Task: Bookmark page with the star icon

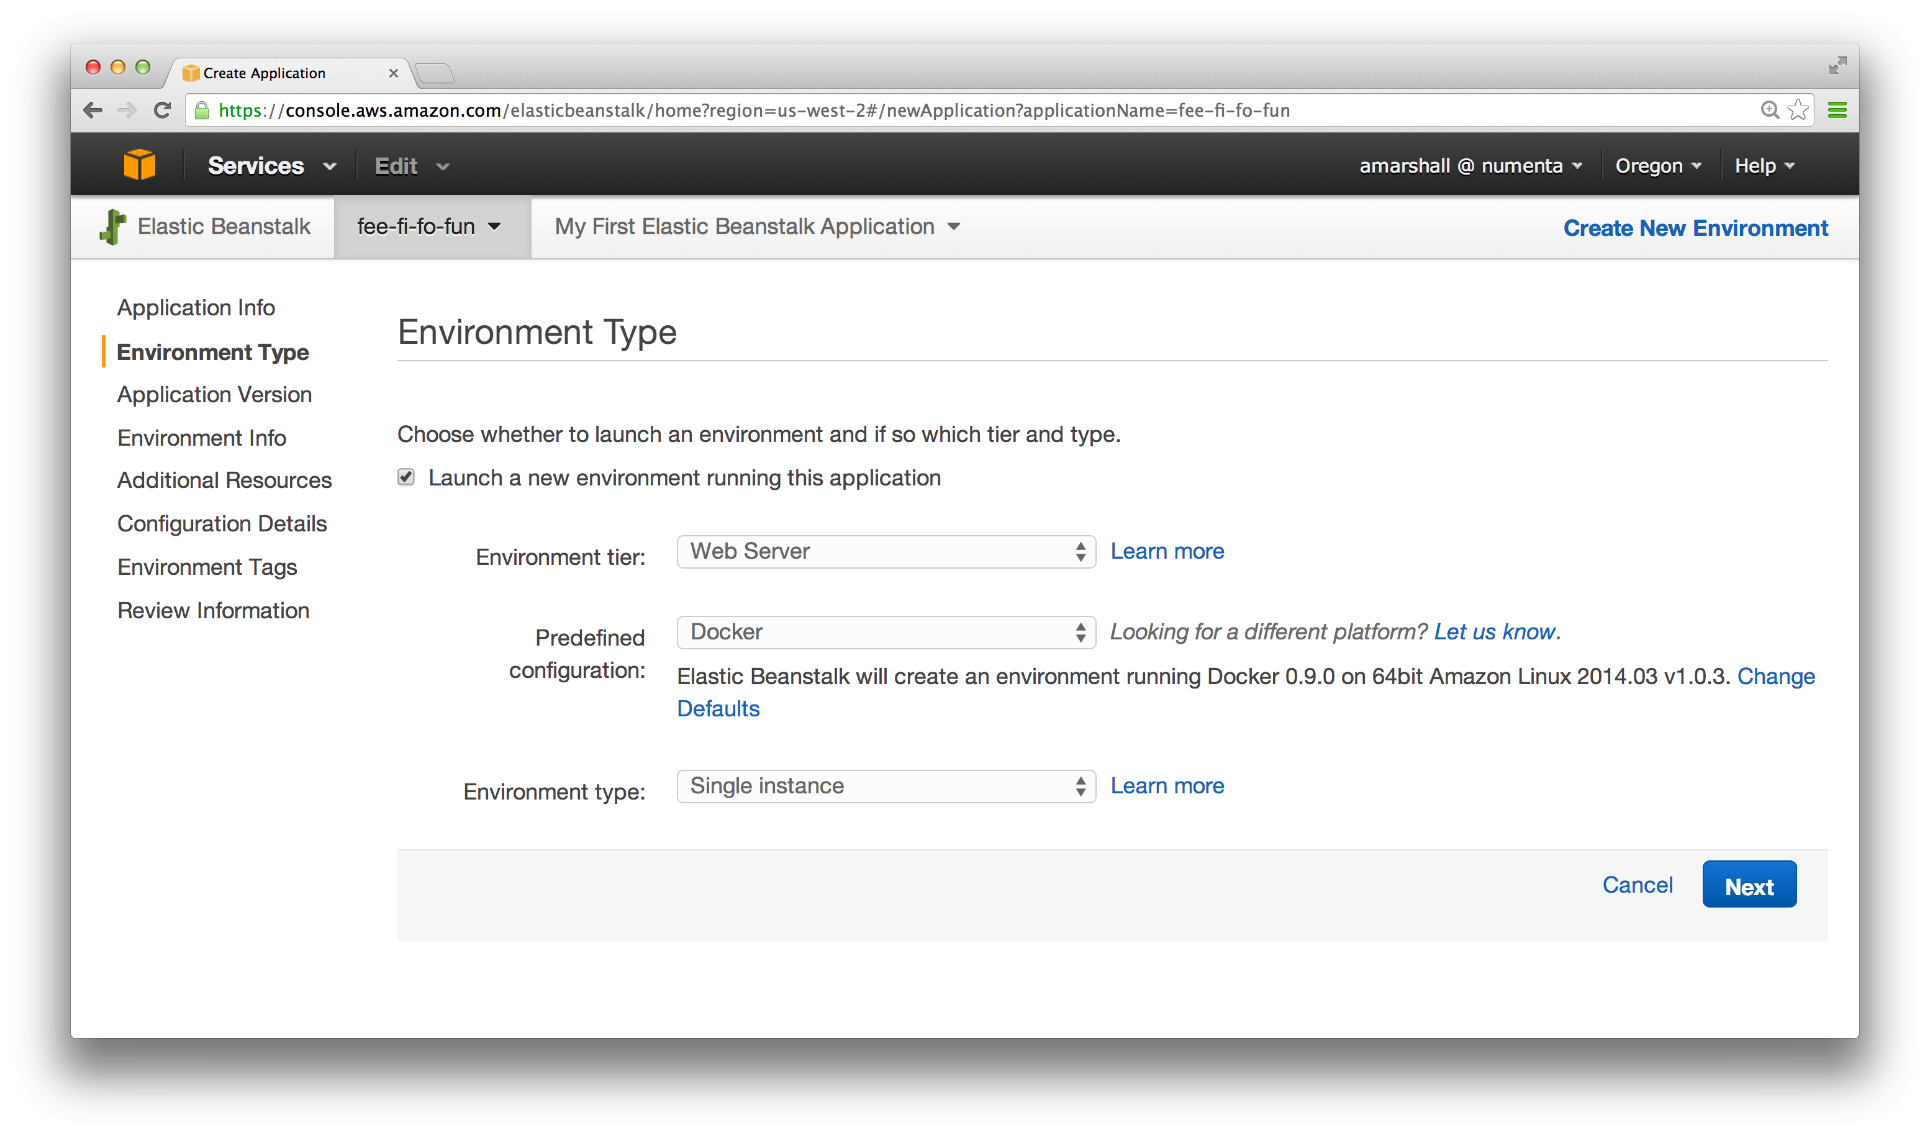Action: pyautogui.click(x=1798, y=110)
